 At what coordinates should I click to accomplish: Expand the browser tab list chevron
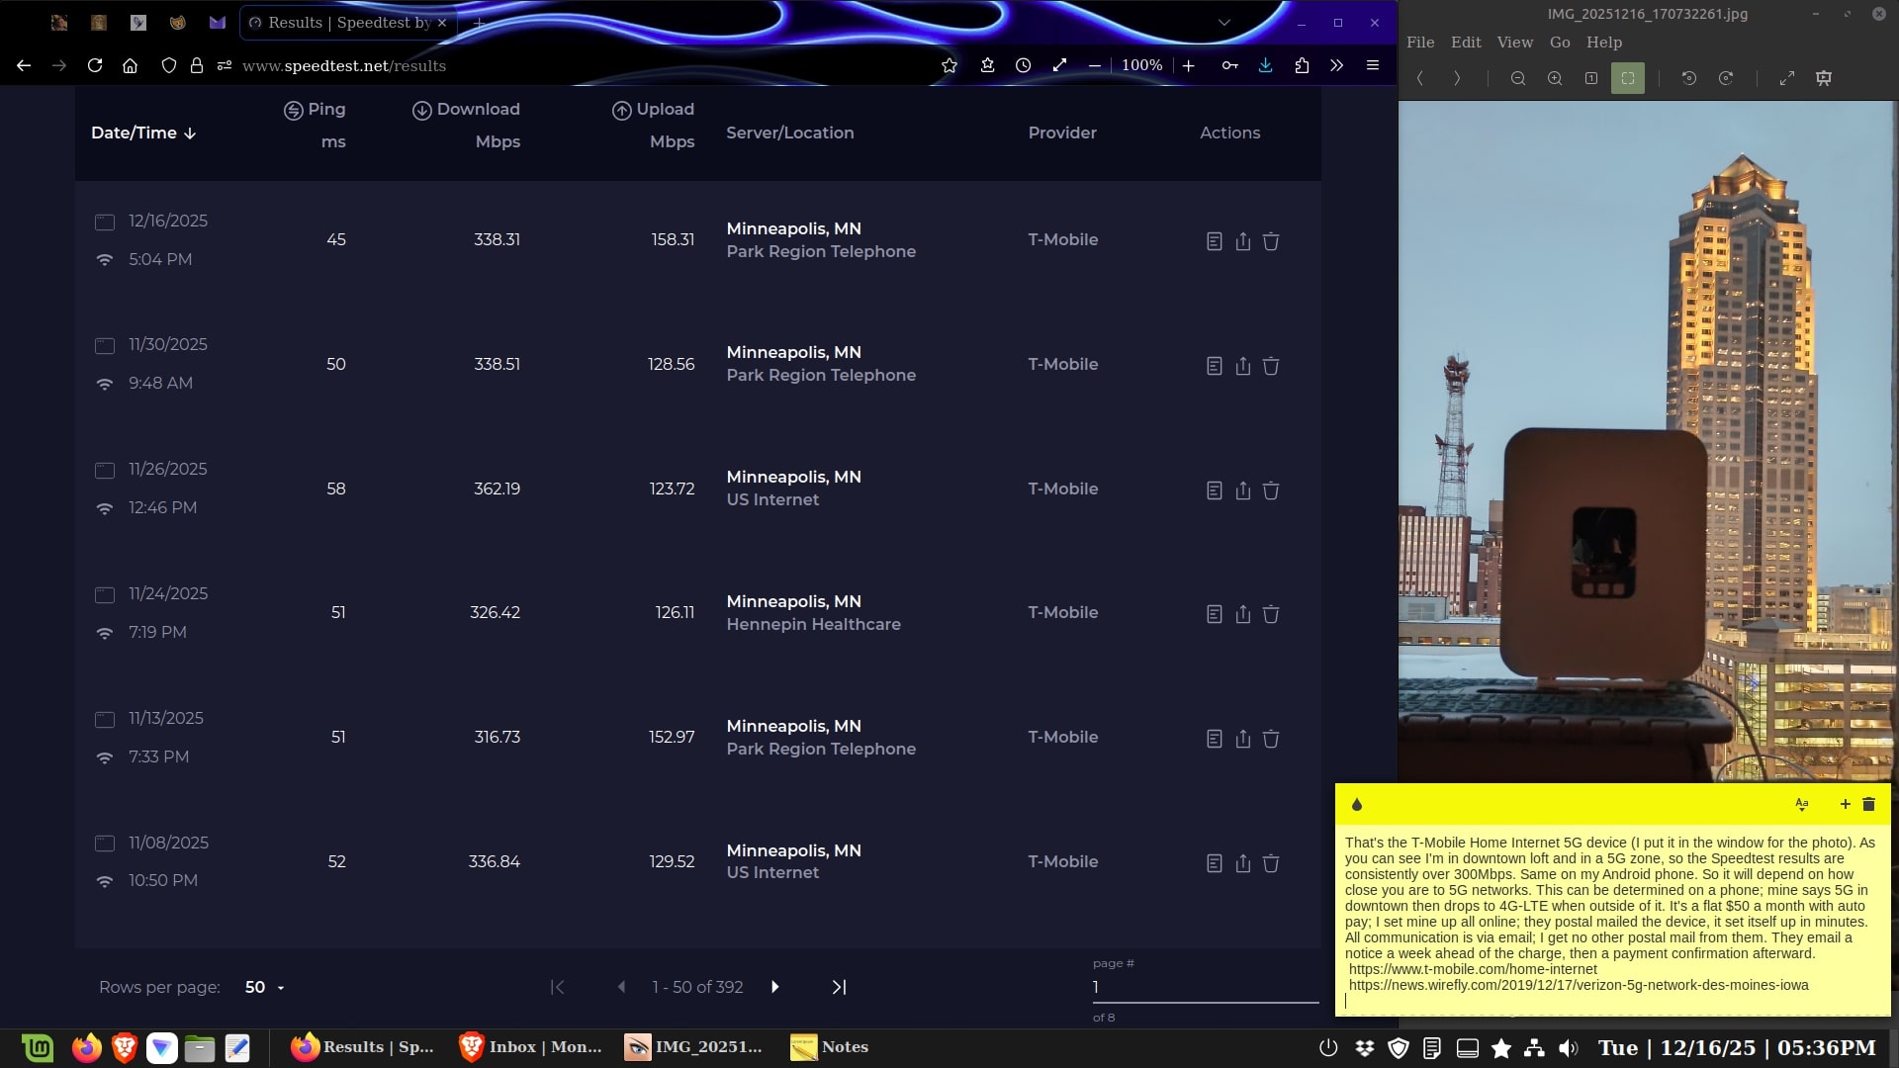tap(1223, 23)
